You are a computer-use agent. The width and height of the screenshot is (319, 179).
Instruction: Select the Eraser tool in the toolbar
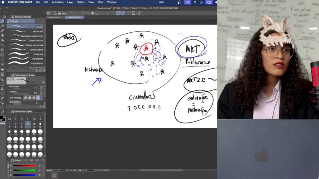tap(2, 35)
